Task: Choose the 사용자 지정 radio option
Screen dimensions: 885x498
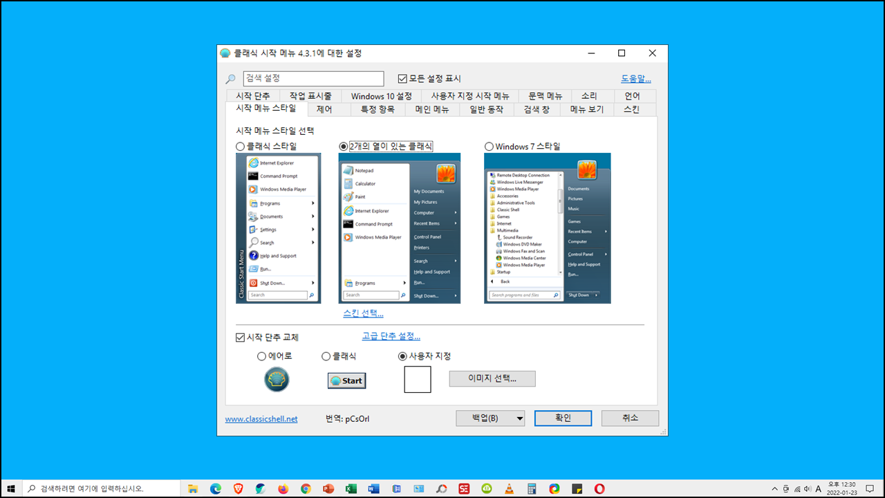Action: point(403,356)
